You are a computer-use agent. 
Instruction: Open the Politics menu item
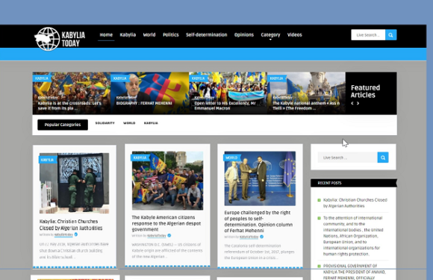pyautogui.click(x=171, y=35)
